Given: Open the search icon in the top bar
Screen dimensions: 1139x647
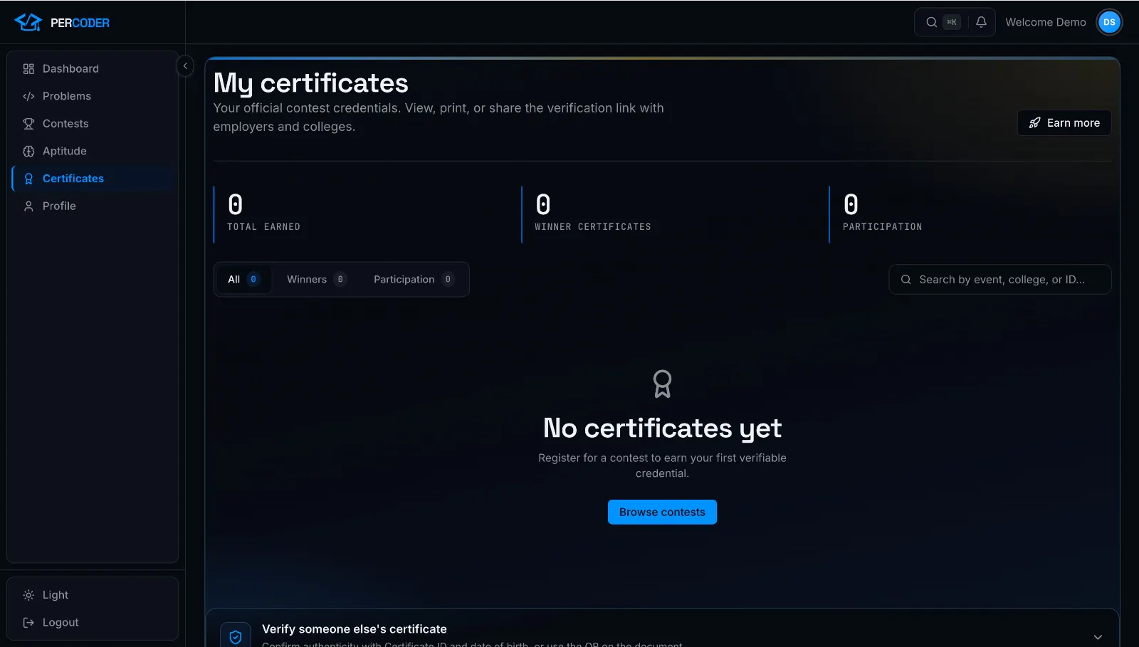Looking at the screenshot, I should pos(931,22).
